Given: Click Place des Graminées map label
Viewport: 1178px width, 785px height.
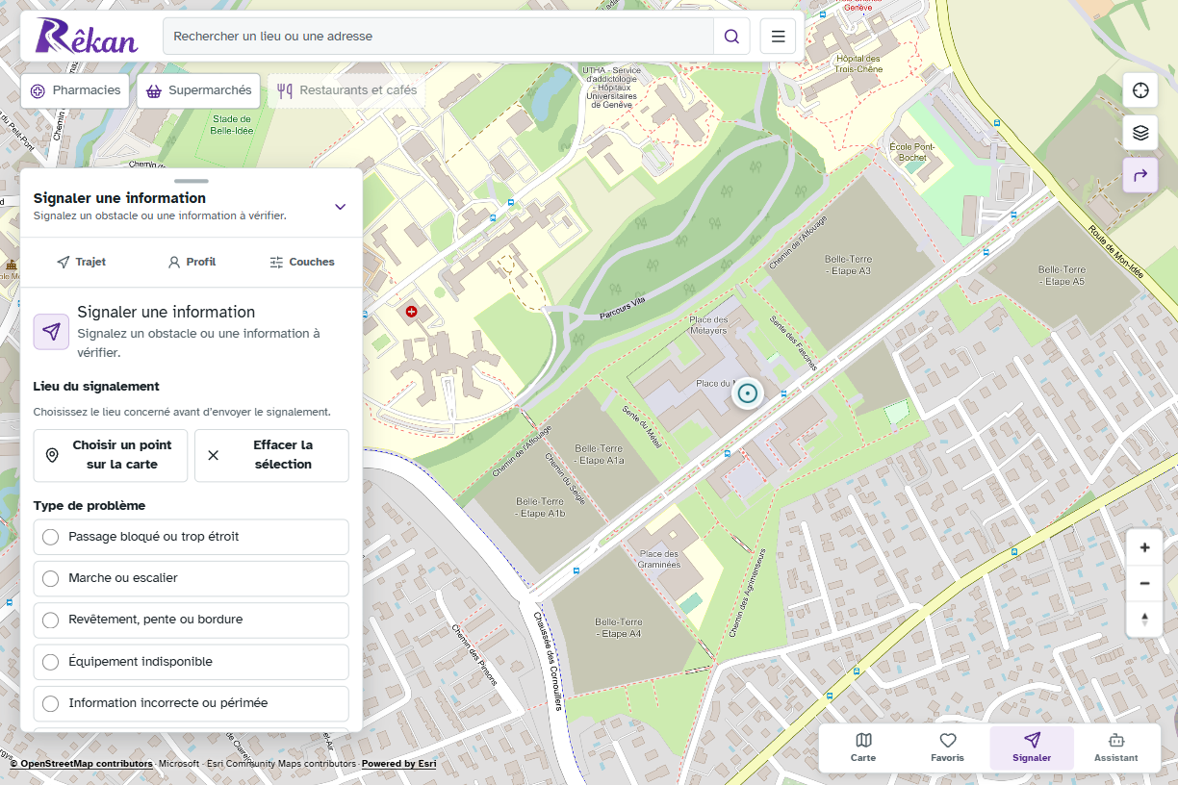Looking at the screenshot, I should pyautogui.click(x=659, y=559).
